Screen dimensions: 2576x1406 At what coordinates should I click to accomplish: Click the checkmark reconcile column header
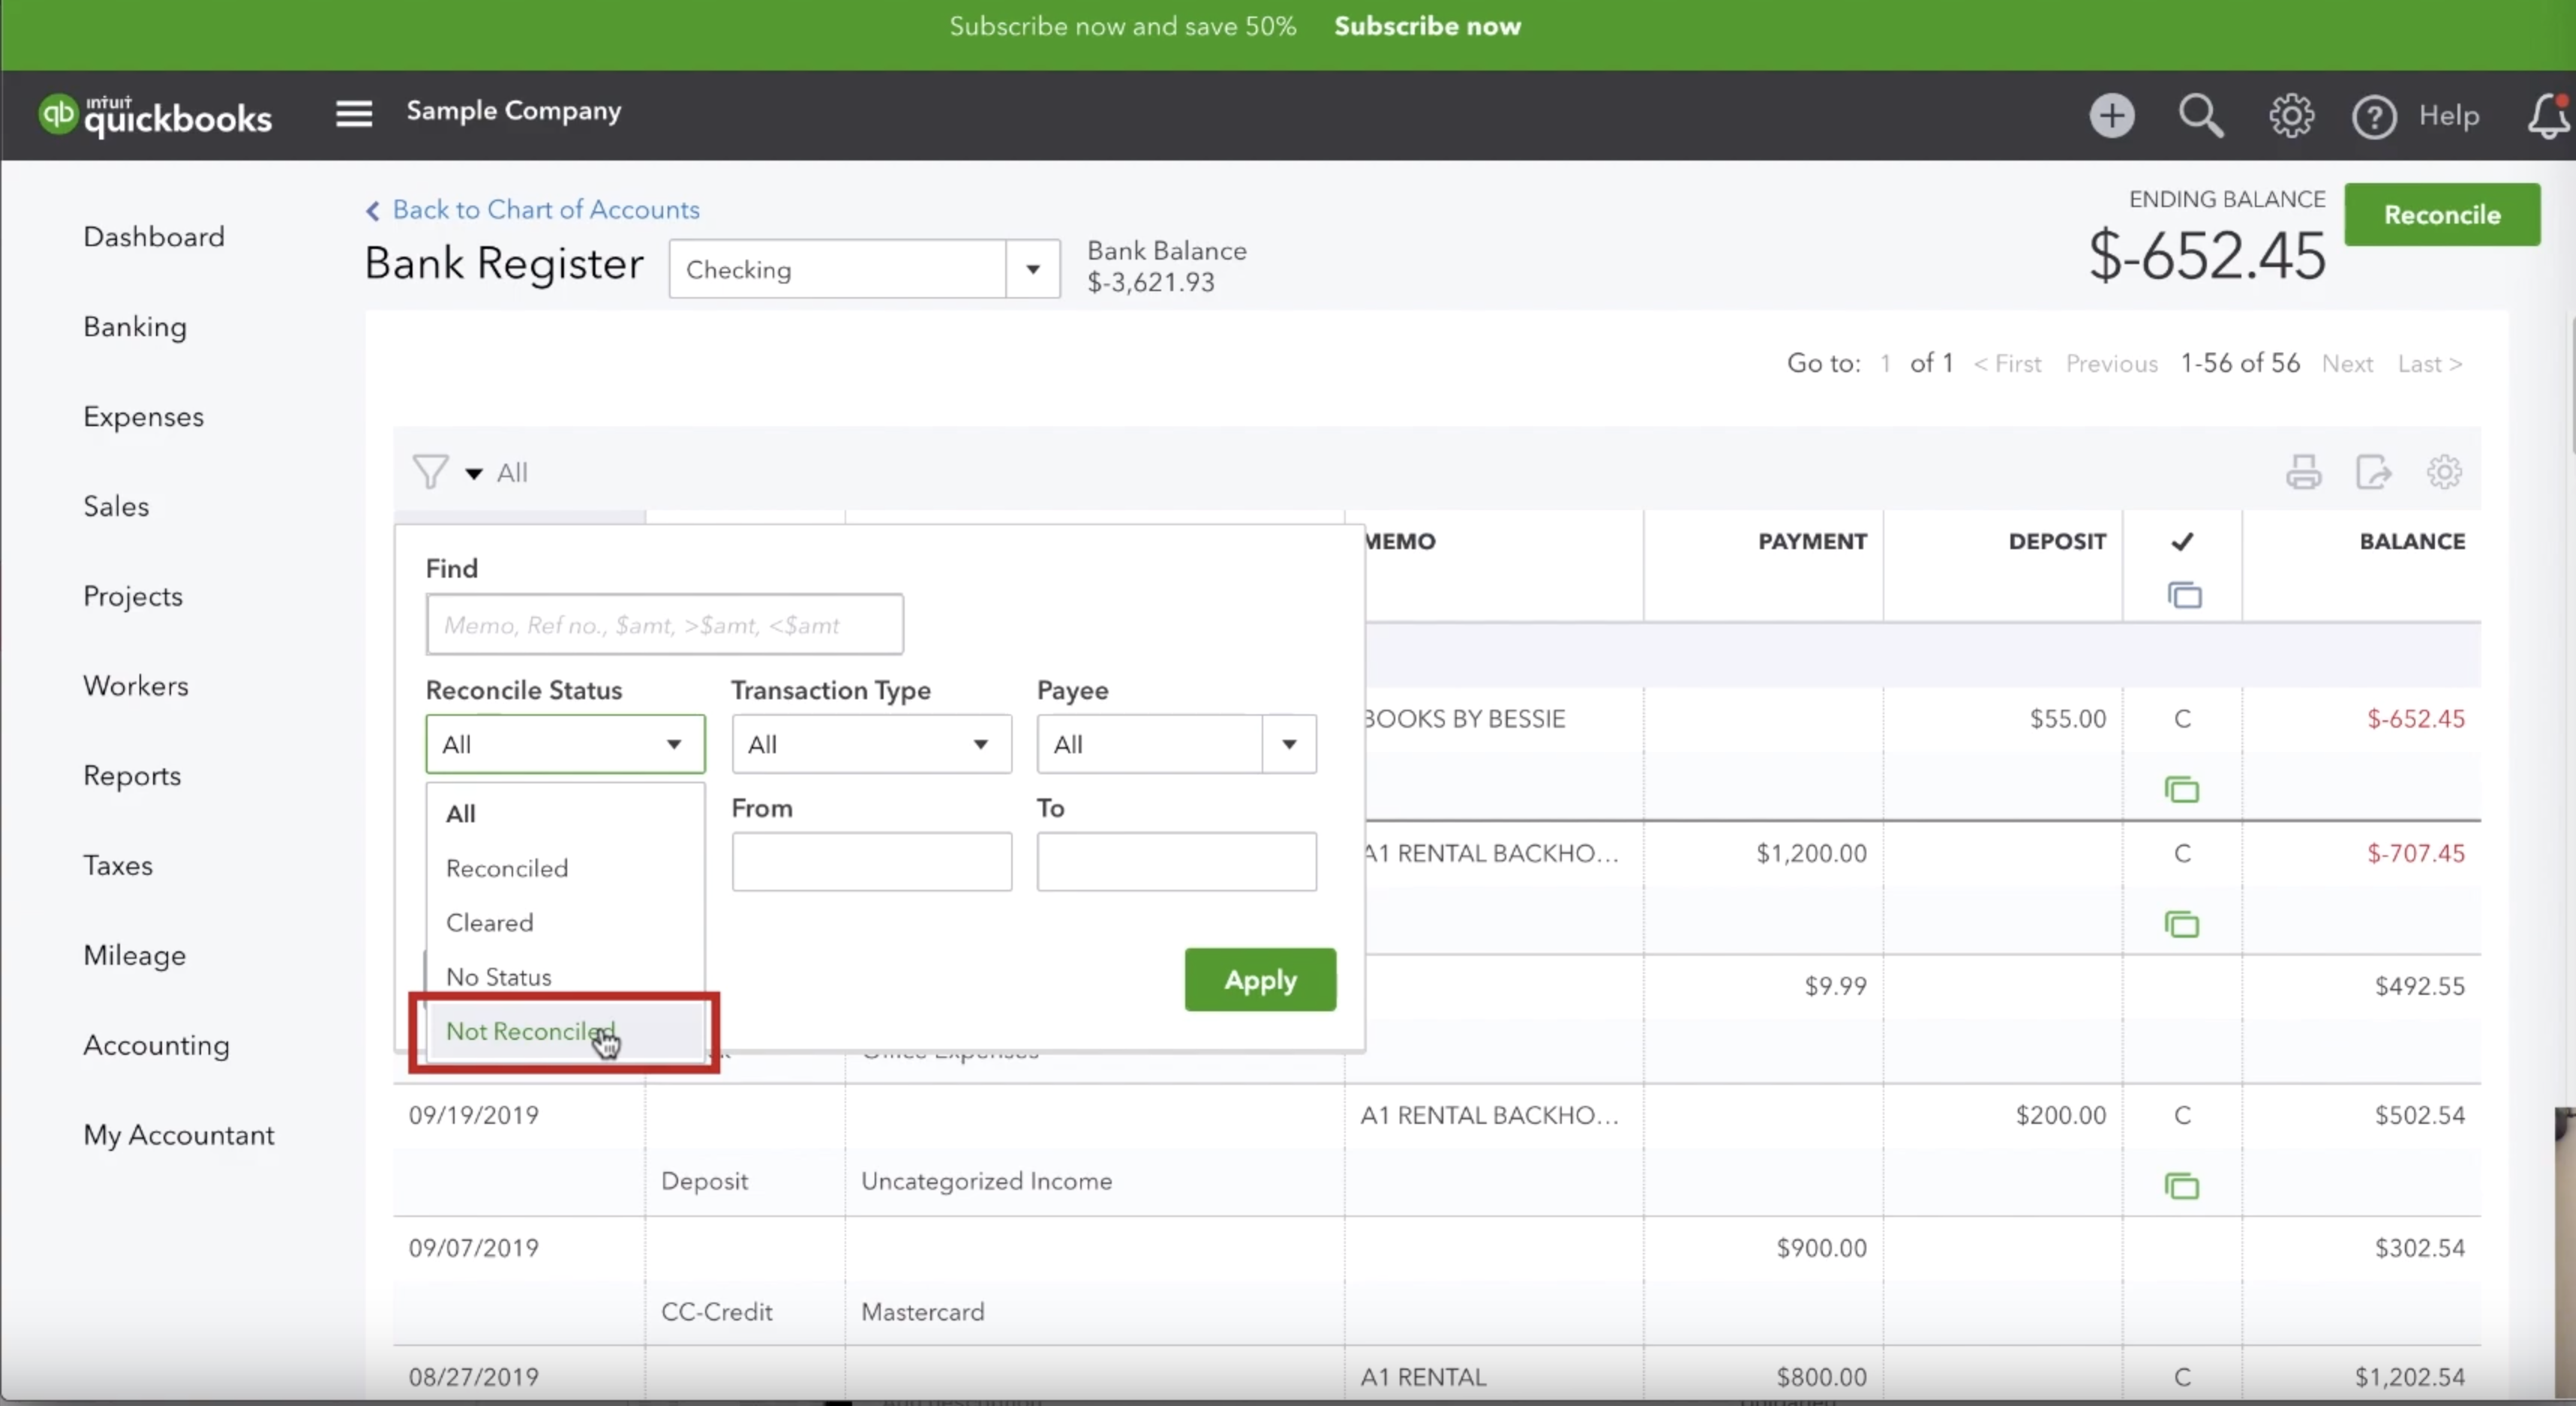[x=2182, y=542]
